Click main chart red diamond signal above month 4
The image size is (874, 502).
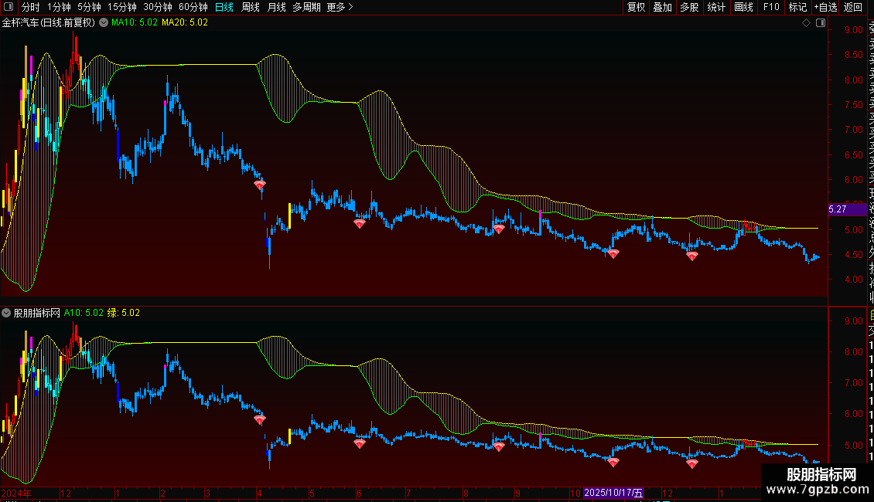coord(260,185)
